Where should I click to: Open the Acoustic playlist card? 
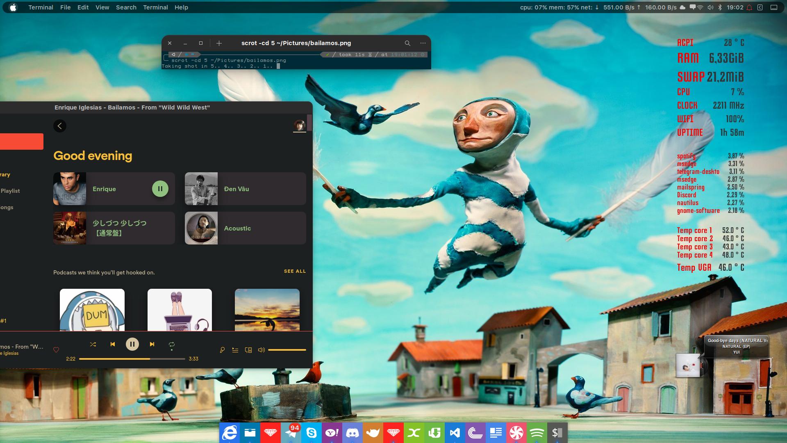point(246,228)
